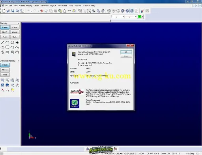The image size is (202, 155).
Task: Open the Assemblies menu
Action: pos(62,6)
